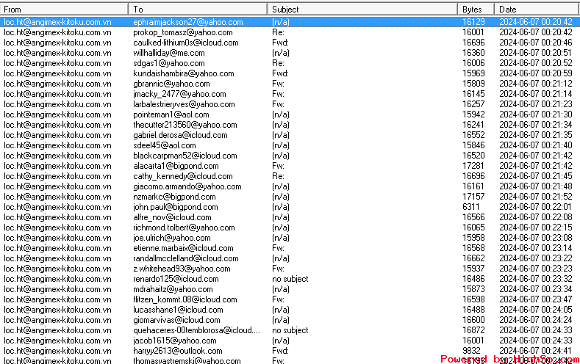Image resolution: width=580 pixels, height=364 pixels.
Task: Click From address in the sdgas1 row
Action: click(57, 64)
